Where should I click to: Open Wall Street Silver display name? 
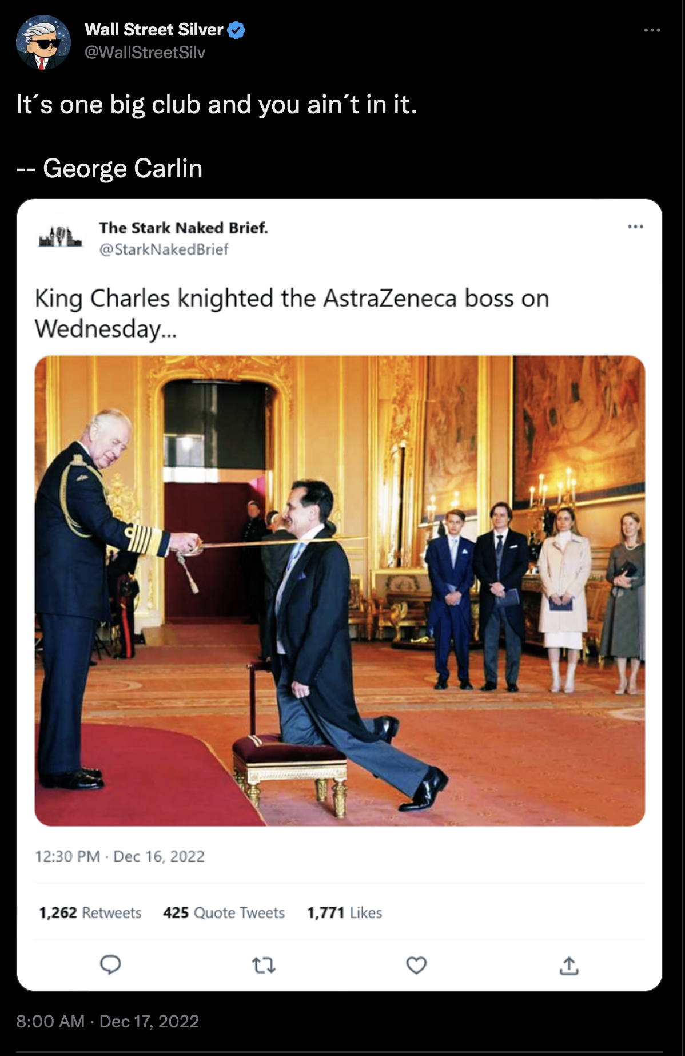(x=154, y=30)
